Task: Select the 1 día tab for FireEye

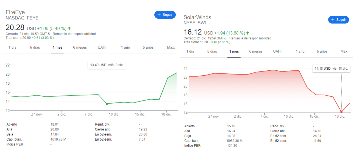Action: pos(12,47)
